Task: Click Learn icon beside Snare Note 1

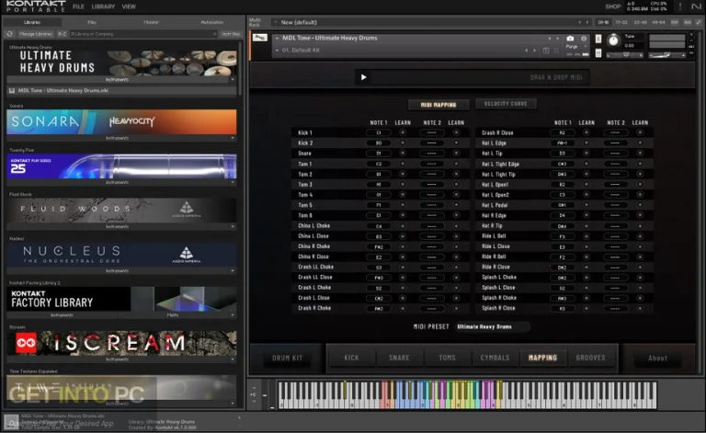Action: point(403,154)
